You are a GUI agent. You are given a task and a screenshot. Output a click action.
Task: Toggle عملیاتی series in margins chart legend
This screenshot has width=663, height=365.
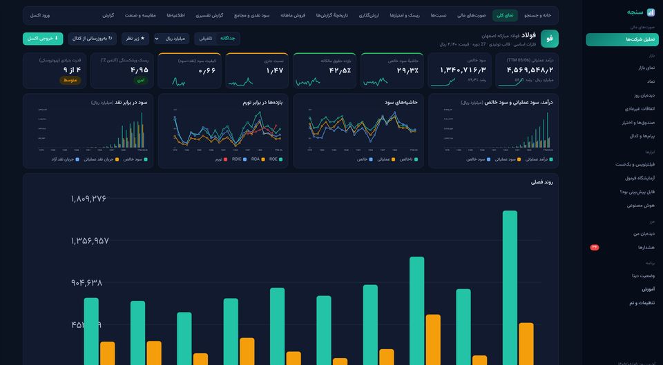click(387, 159)
